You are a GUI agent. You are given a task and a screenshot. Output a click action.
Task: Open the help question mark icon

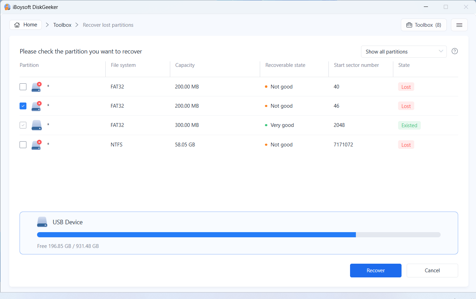coord(455,51)
